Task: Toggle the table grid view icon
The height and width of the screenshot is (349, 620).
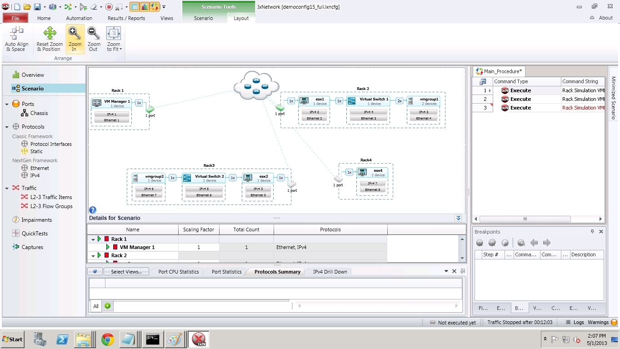Action: pos(135,7)
